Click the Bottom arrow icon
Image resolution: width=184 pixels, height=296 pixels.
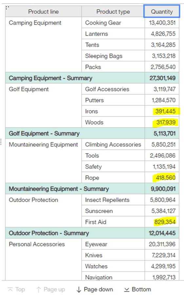[127, 289]
